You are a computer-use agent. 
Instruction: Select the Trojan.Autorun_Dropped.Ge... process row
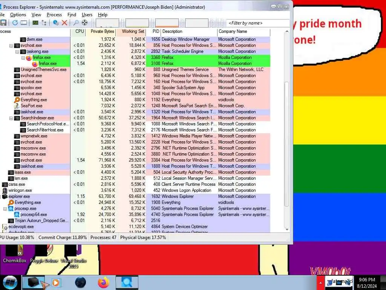[x=135, y=221]
